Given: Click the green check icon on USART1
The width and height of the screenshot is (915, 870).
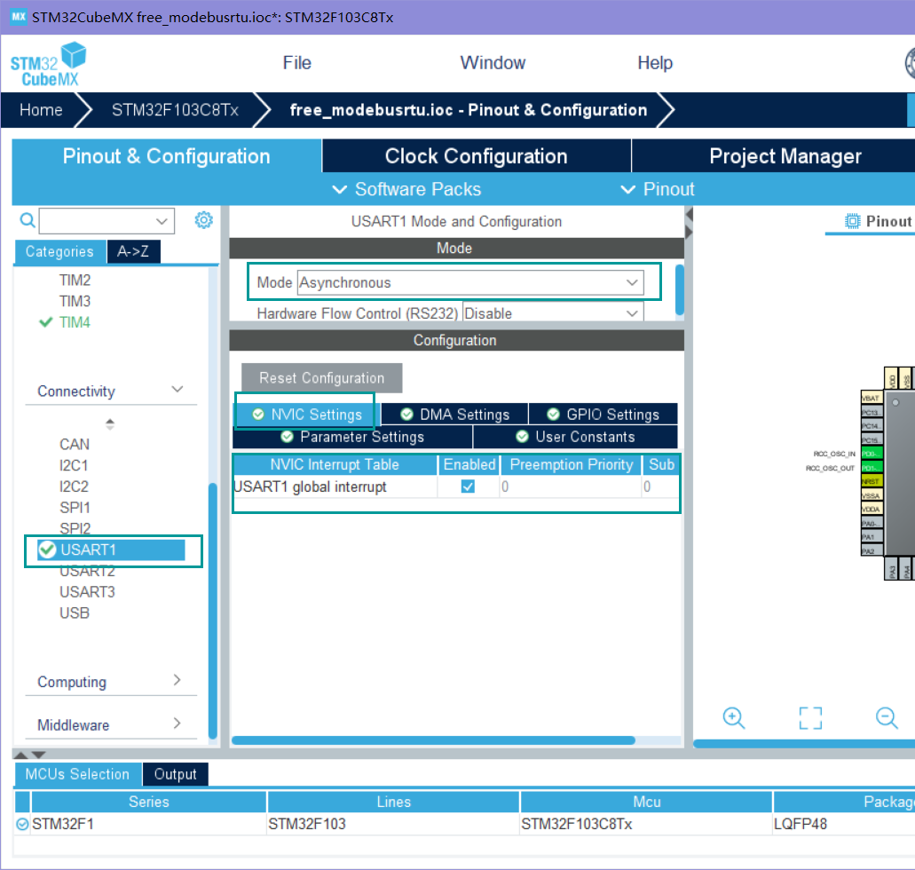Looking at the screenshot, I should tap(47, 550).
